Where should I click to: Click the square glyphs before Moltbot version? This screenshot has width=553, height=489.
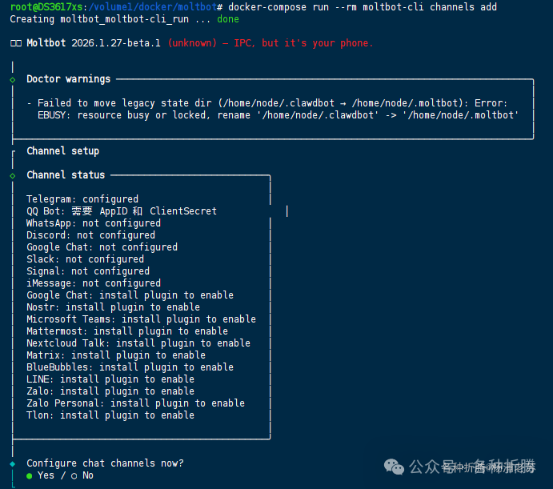pyautogui.click(x=16, y=43)
